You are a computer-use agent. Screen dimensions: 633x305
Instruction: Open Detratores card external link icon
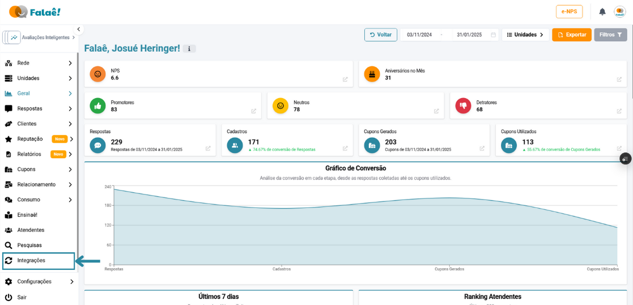coord(619,111)
